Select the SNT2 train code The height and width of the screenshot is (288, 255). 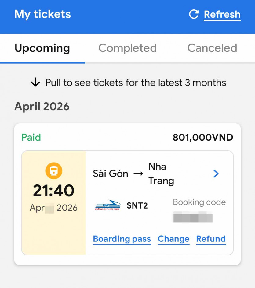(137, 206)
